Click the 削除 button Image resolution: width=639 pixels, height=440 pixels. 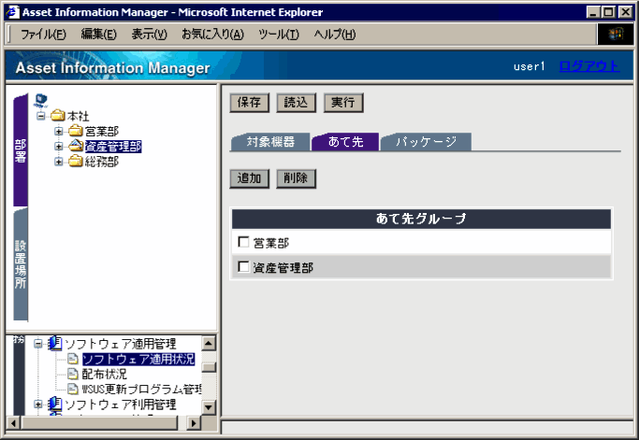[297, 178]
